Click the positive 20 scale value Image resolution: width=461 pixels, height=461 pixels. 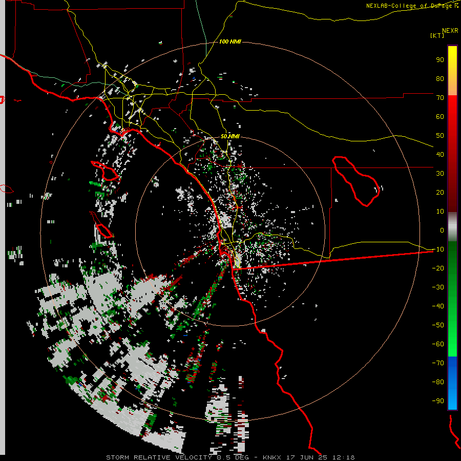point(440,192)
